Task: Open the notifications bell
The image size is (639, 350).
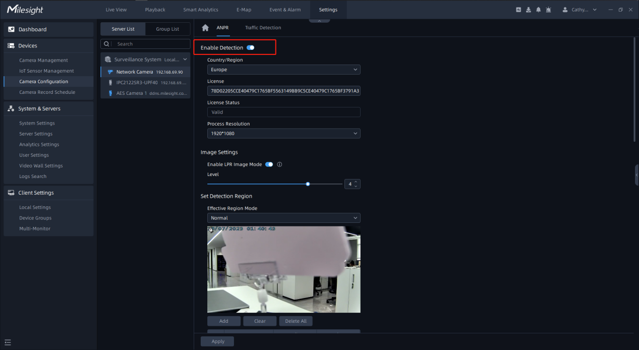Action: [539, 10]
